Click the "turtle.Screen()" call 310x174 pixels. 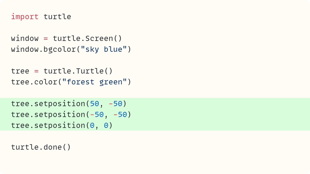(87, 39)
